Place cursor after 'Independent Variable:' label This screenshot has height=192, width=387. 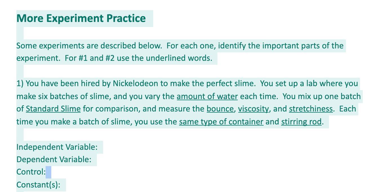(100, 147)
